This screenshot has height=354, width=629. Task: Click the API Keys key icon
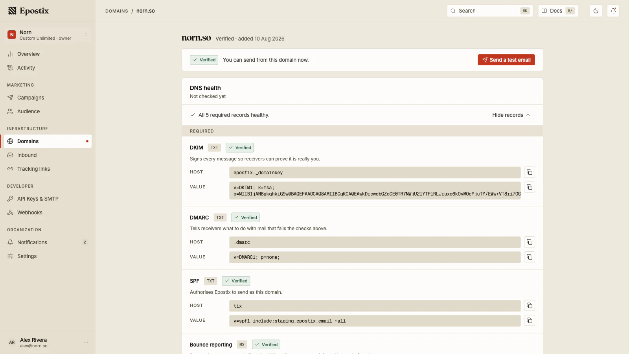pyautogui.click(x=10, y=199)
